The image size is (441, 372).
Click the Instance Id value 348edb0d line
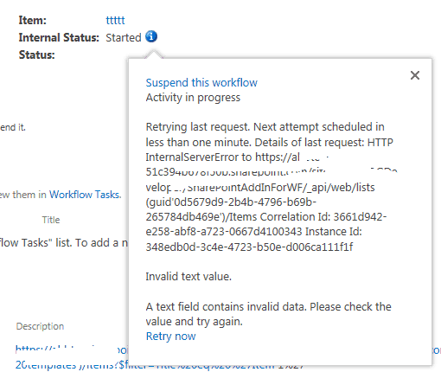pos(249,247)
